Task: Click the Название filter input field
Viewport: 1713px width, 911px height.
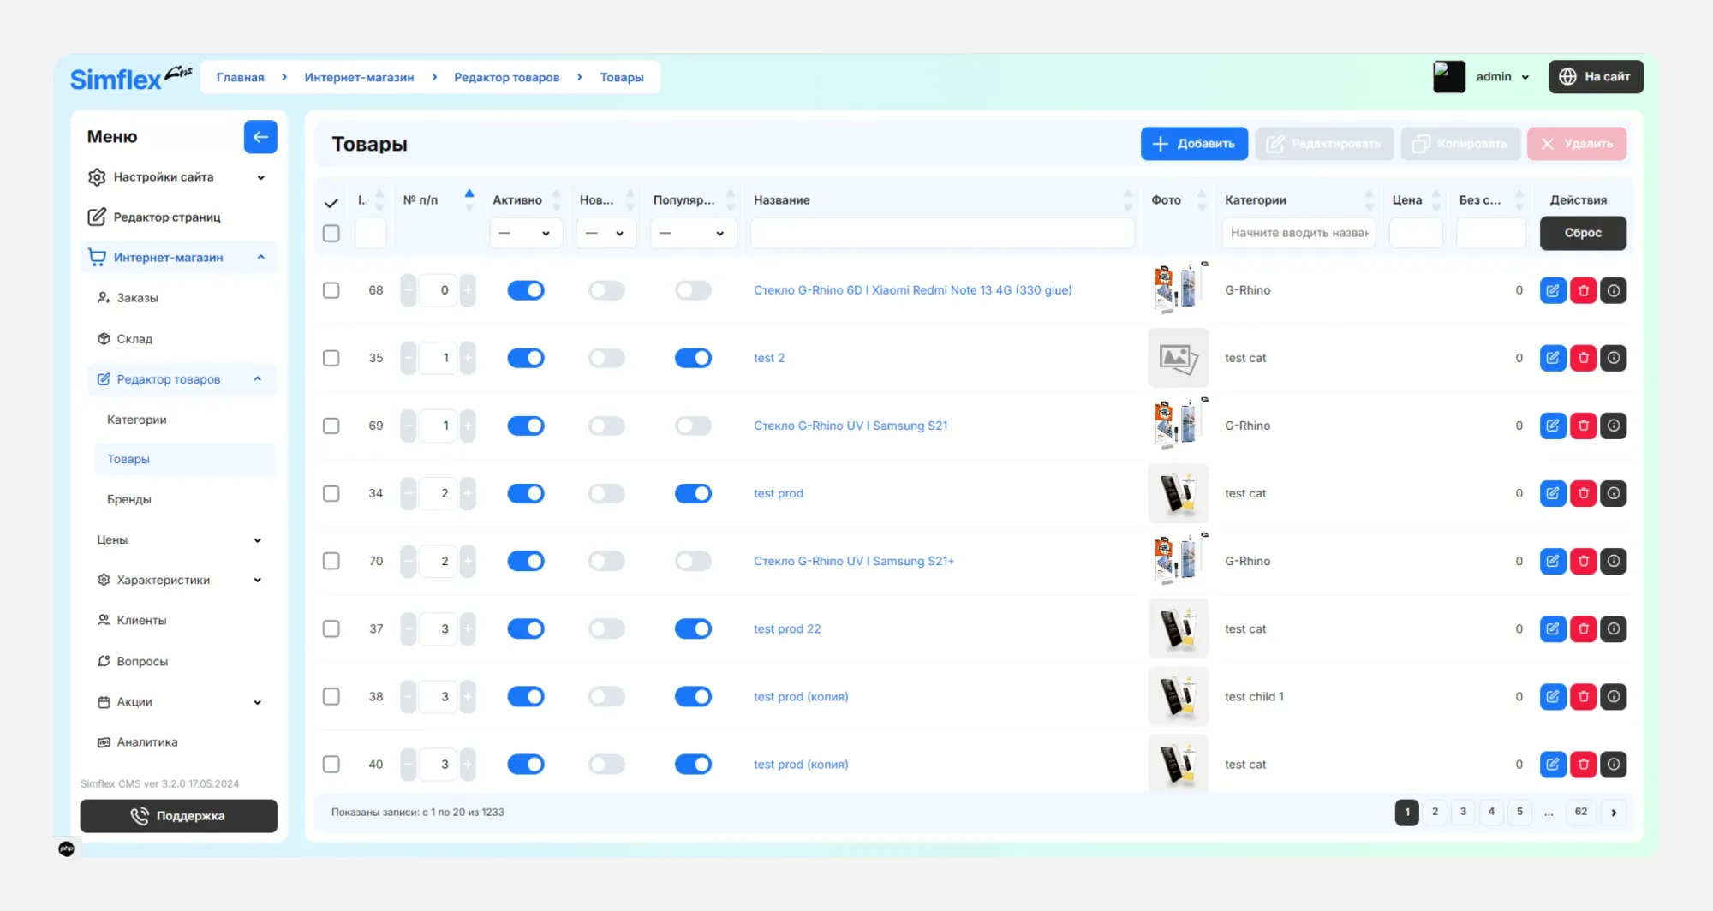Action: pos(942,233)
